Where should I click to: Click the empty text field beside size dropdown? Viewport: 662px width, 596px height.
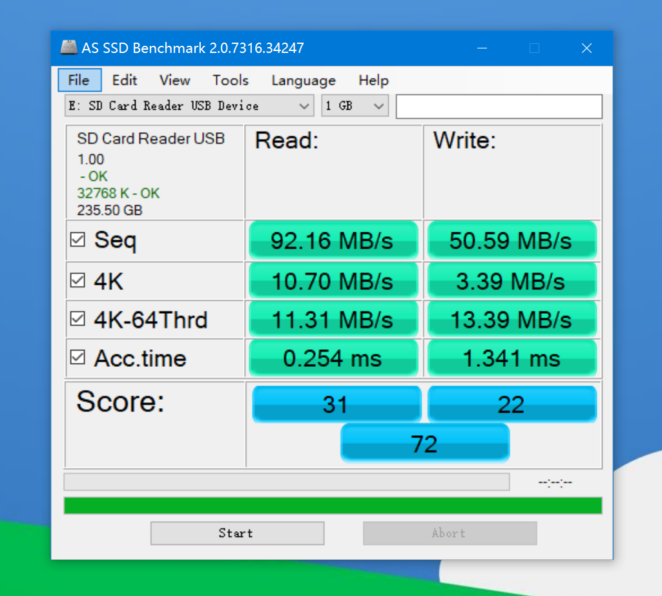click(499, 107)
